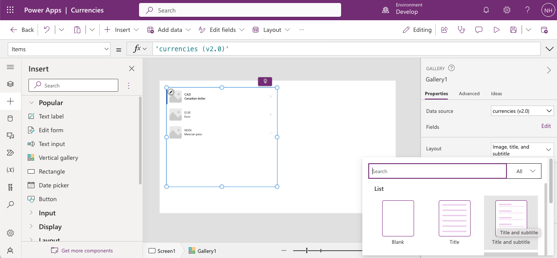557x258 pixels.
Task: Open Data pane in left rail
Action: (10, 118)
